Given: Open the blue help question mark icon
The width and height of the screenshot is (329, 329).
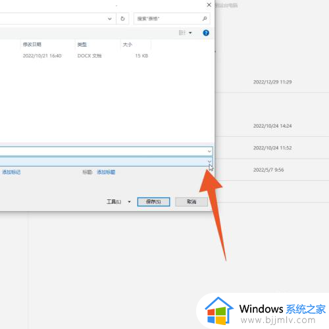Looking at the screenshot, I should 206,33.
